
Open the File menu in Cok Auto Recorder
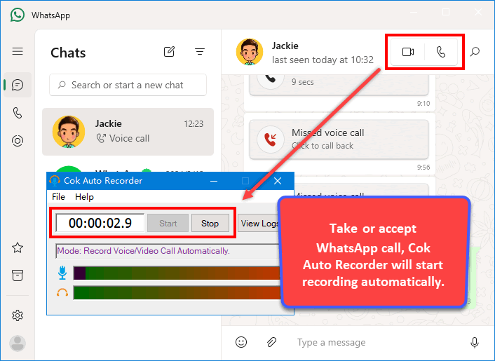pyautogui.click(x=58, y=197)
